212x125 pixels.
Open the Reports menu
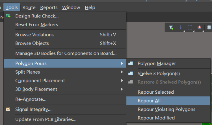pyautogui.click(x=49, y=7)
